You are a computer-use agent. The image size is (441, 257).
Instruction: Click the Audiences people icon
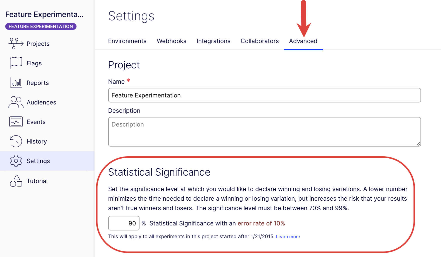tap(16, 102)
